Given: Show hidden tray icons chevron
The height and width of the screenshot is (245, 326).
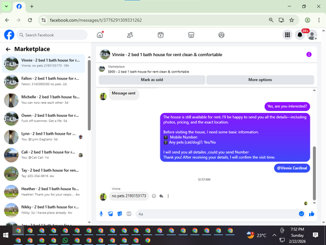Looking at the screenshot, I should pyautogui.click(x=274, y=235).
